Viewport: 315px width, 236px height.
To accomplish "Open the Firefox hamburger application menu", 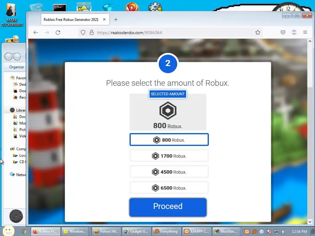I will click(x=305, y=32).
